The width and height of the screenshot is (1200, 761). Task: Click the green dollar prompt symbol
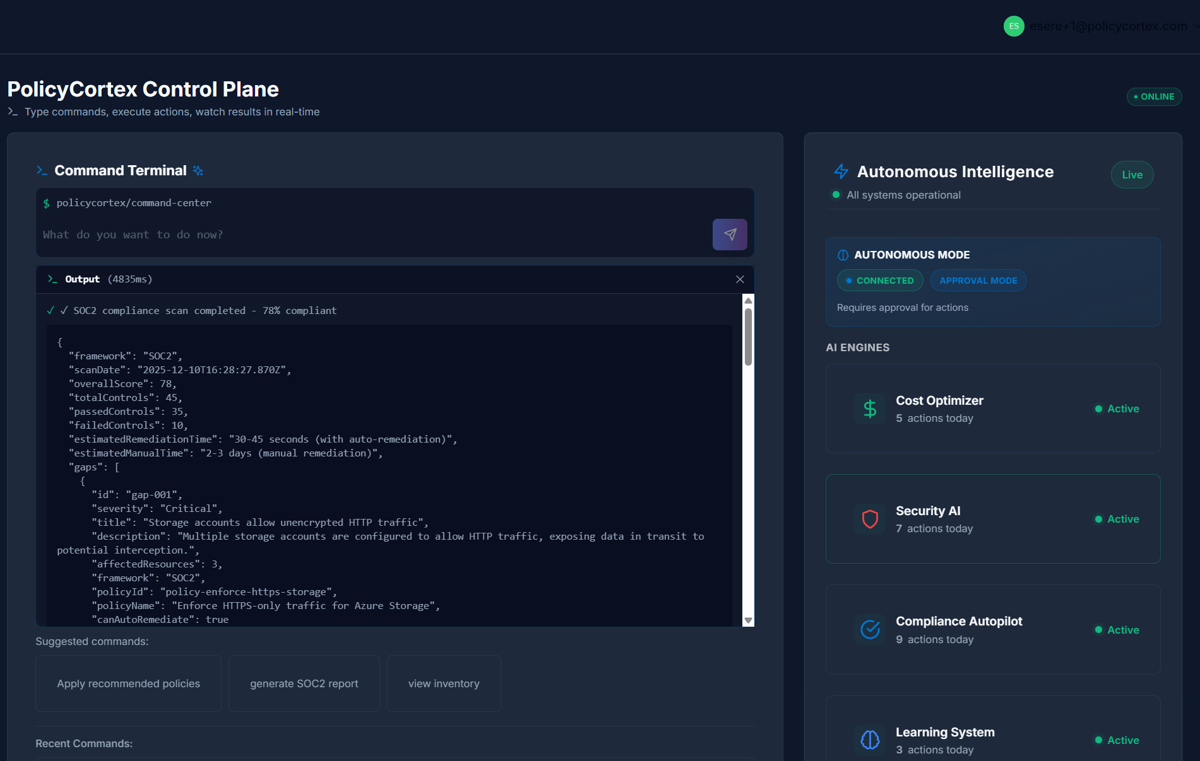(46, 203)
